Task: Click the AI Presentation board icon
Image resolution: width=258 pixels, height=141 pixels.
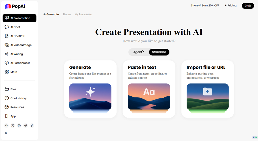Action: tap(7, 18)
